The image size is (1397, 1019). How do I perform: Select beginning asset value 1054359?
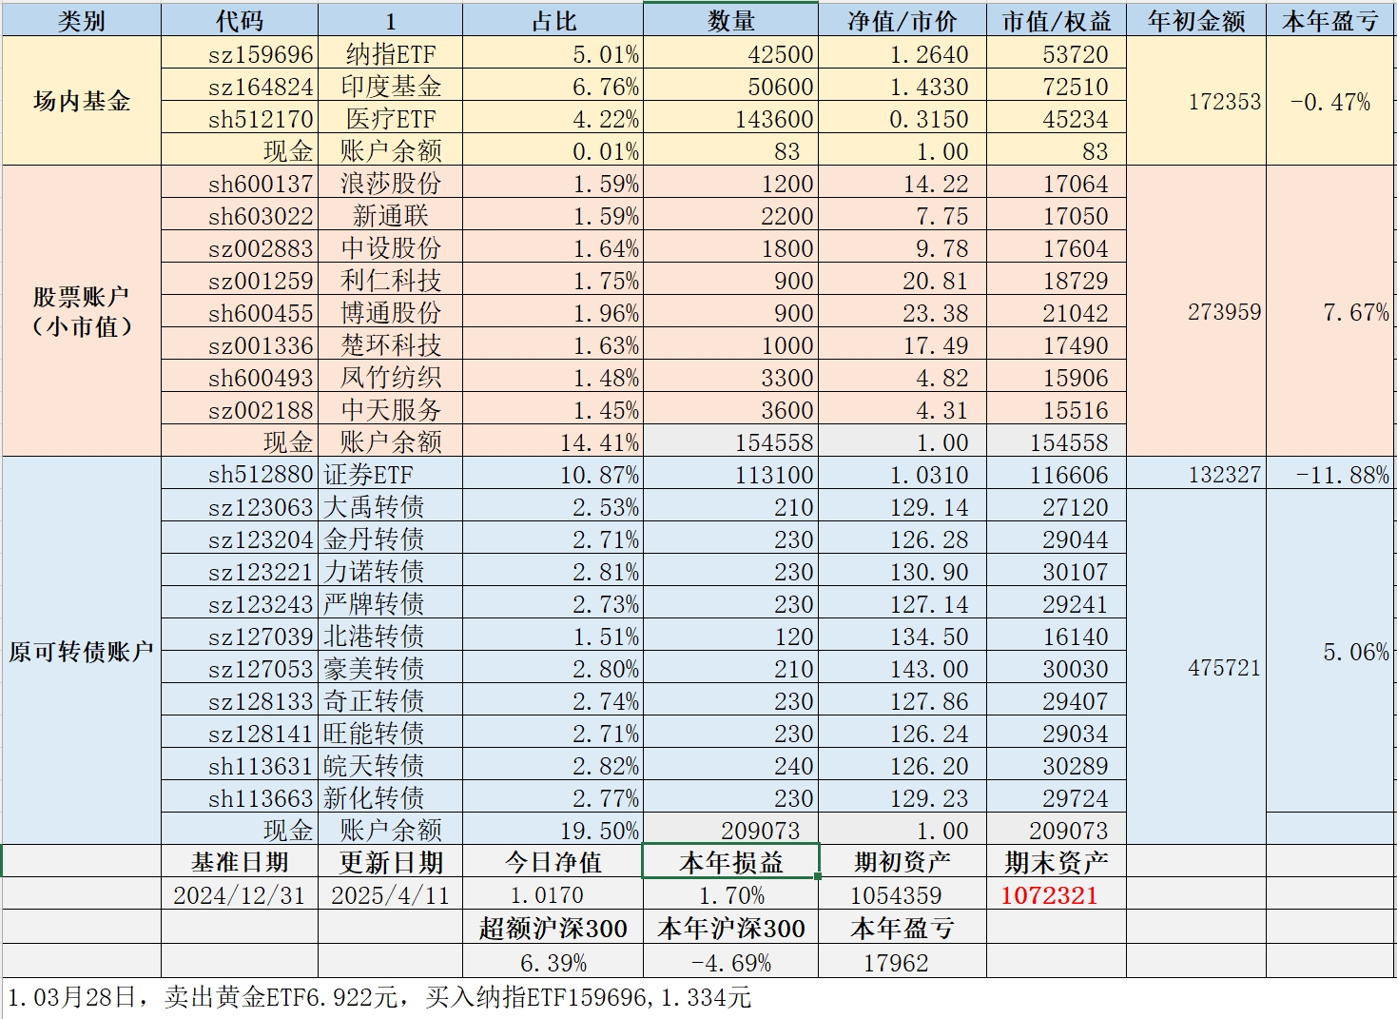[x=902, y=894]
